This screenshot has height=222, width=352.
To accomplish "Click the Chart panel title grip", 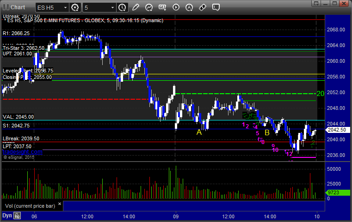I will pyautogui.click(x=6, y=7).
